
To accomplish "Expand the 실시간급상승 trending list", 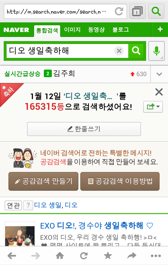I will [x=159, y=74].
